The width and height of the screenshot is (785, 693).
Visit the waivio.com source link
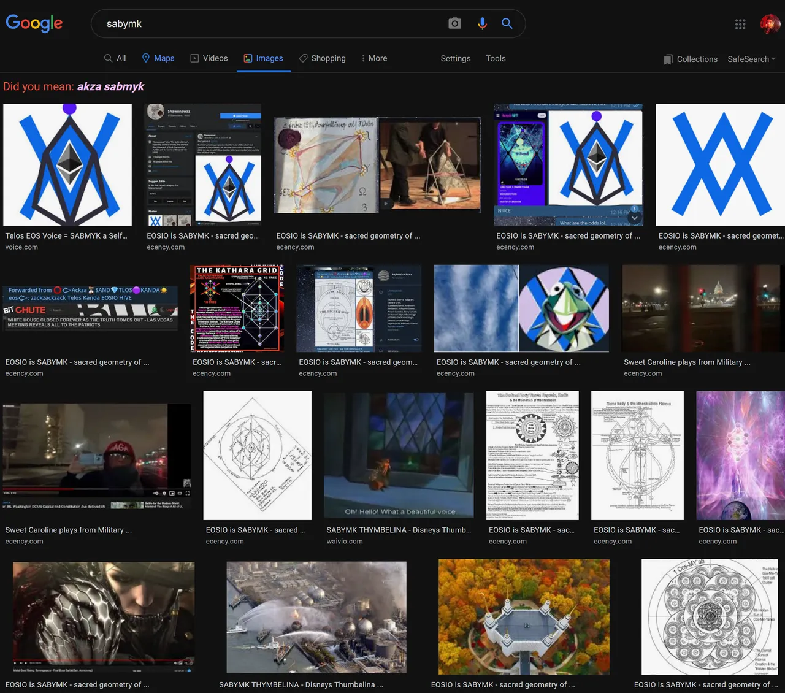(345, 542)
